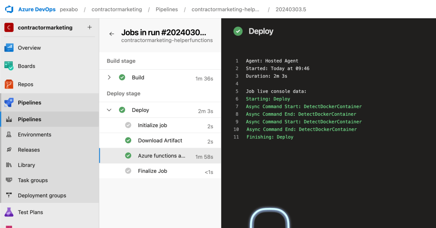Click the Azure DevOps logo icon
Image resolution: width=436 pixels, height=228 pixels.
tap(9, 9)
